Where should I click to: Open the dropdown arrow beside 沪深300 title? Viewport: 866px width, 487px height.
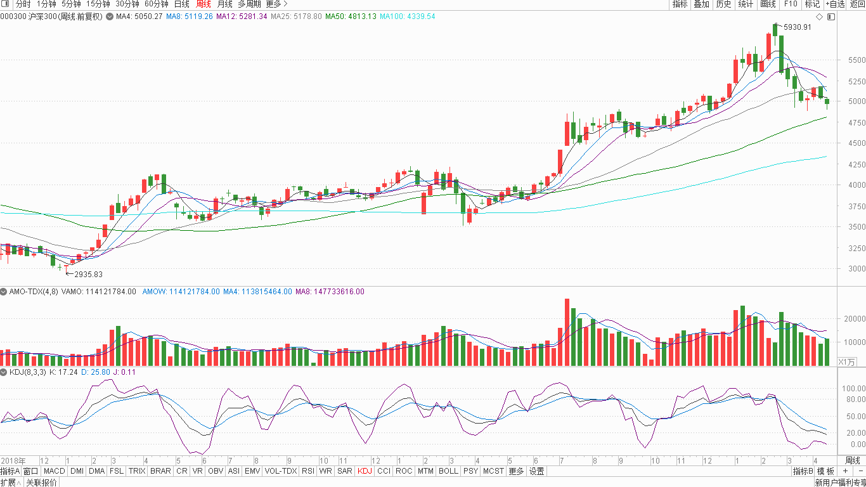click(109, 16)
